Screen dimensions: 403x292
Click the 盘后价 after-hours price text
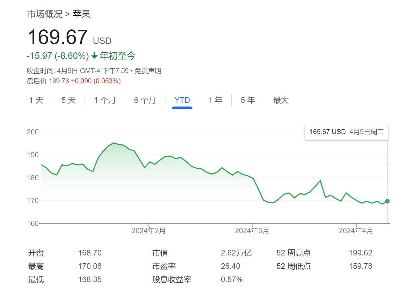pyautogui.click(x=37, y=81)
